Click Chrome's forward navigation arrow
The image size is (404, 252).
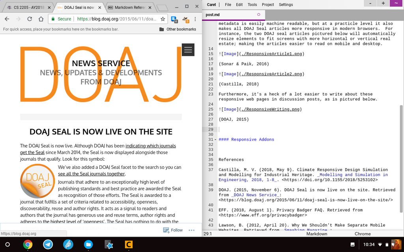click(18, 19)
